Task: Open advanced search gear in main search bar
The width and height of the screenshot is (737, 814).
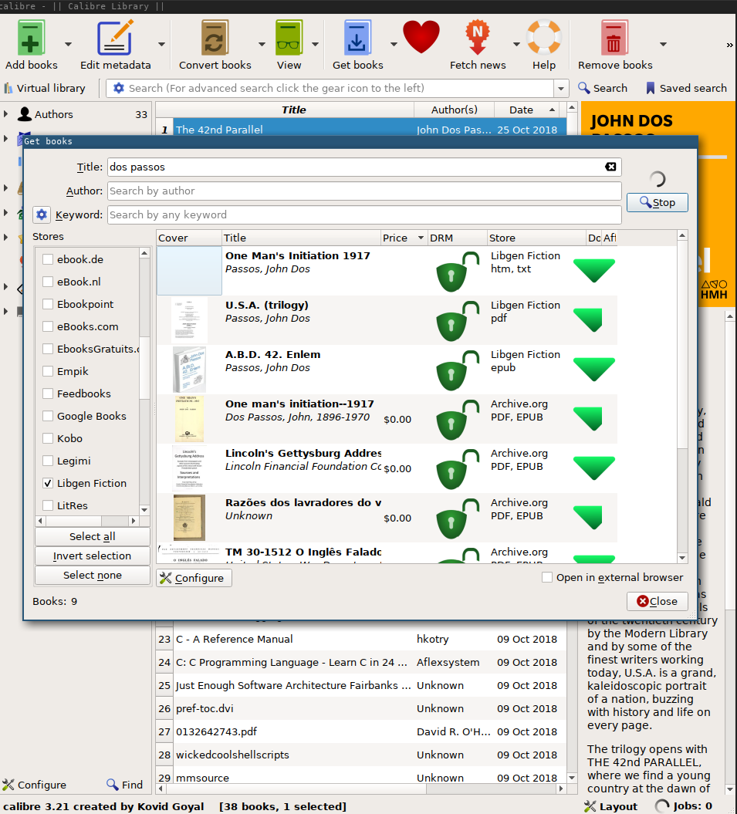Action: pos(118,88)
